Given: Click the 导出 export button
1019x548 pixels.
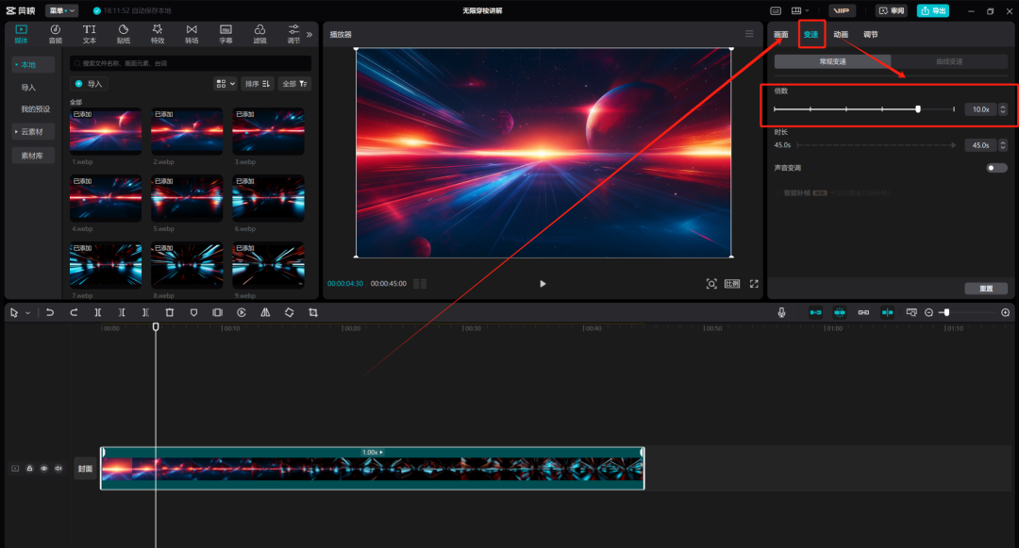Looking at the screenshot, I should coord(932,10).
